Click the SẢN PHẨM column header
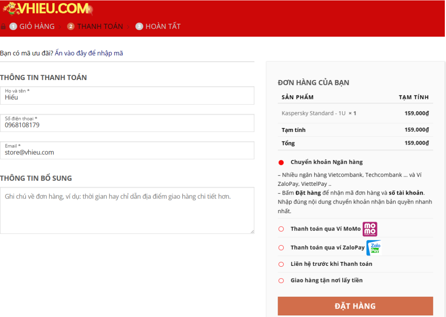 coord(297,97)
